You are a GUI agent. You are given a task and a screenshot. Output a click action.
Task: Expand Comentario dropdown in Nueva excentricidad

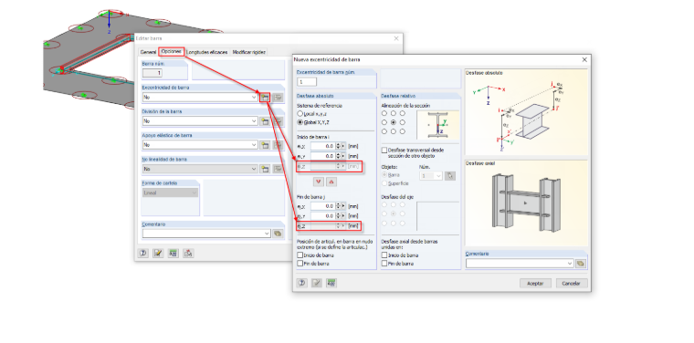570,264
